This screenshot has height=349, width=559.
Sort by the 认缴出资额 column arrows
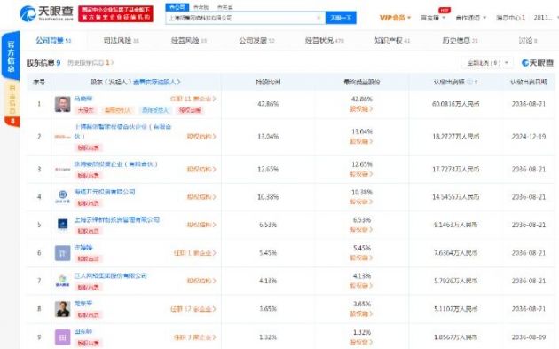point(476,82)
